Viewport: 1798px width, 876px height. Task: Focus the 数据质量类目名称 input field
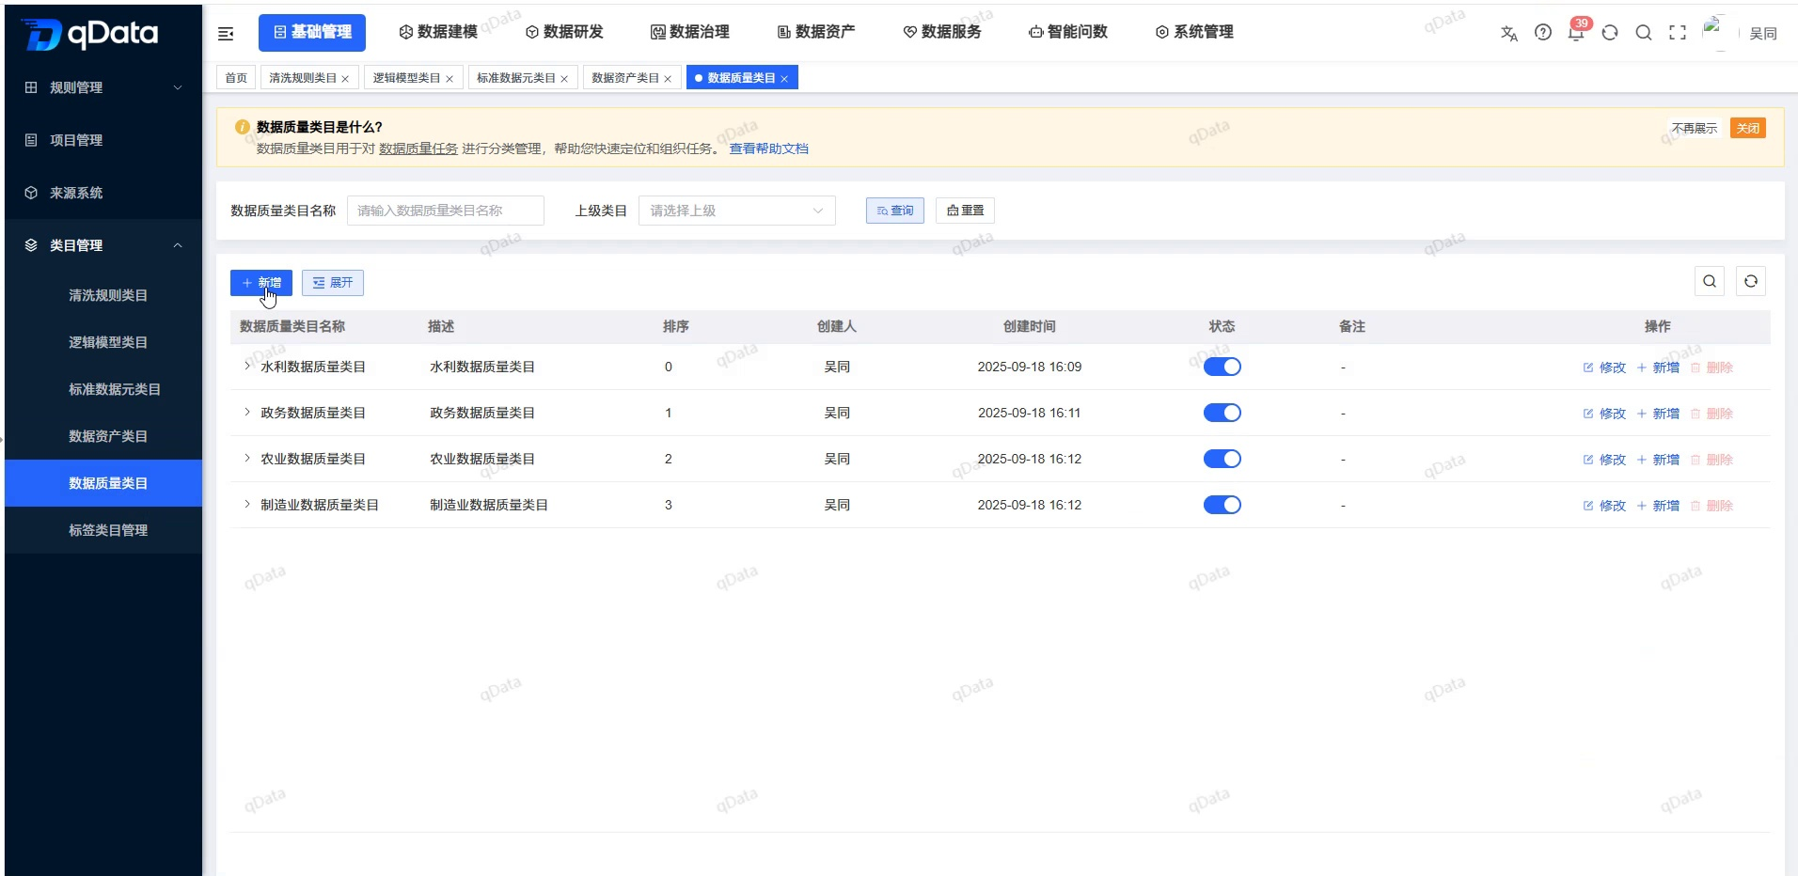click(x=446, y=211)
